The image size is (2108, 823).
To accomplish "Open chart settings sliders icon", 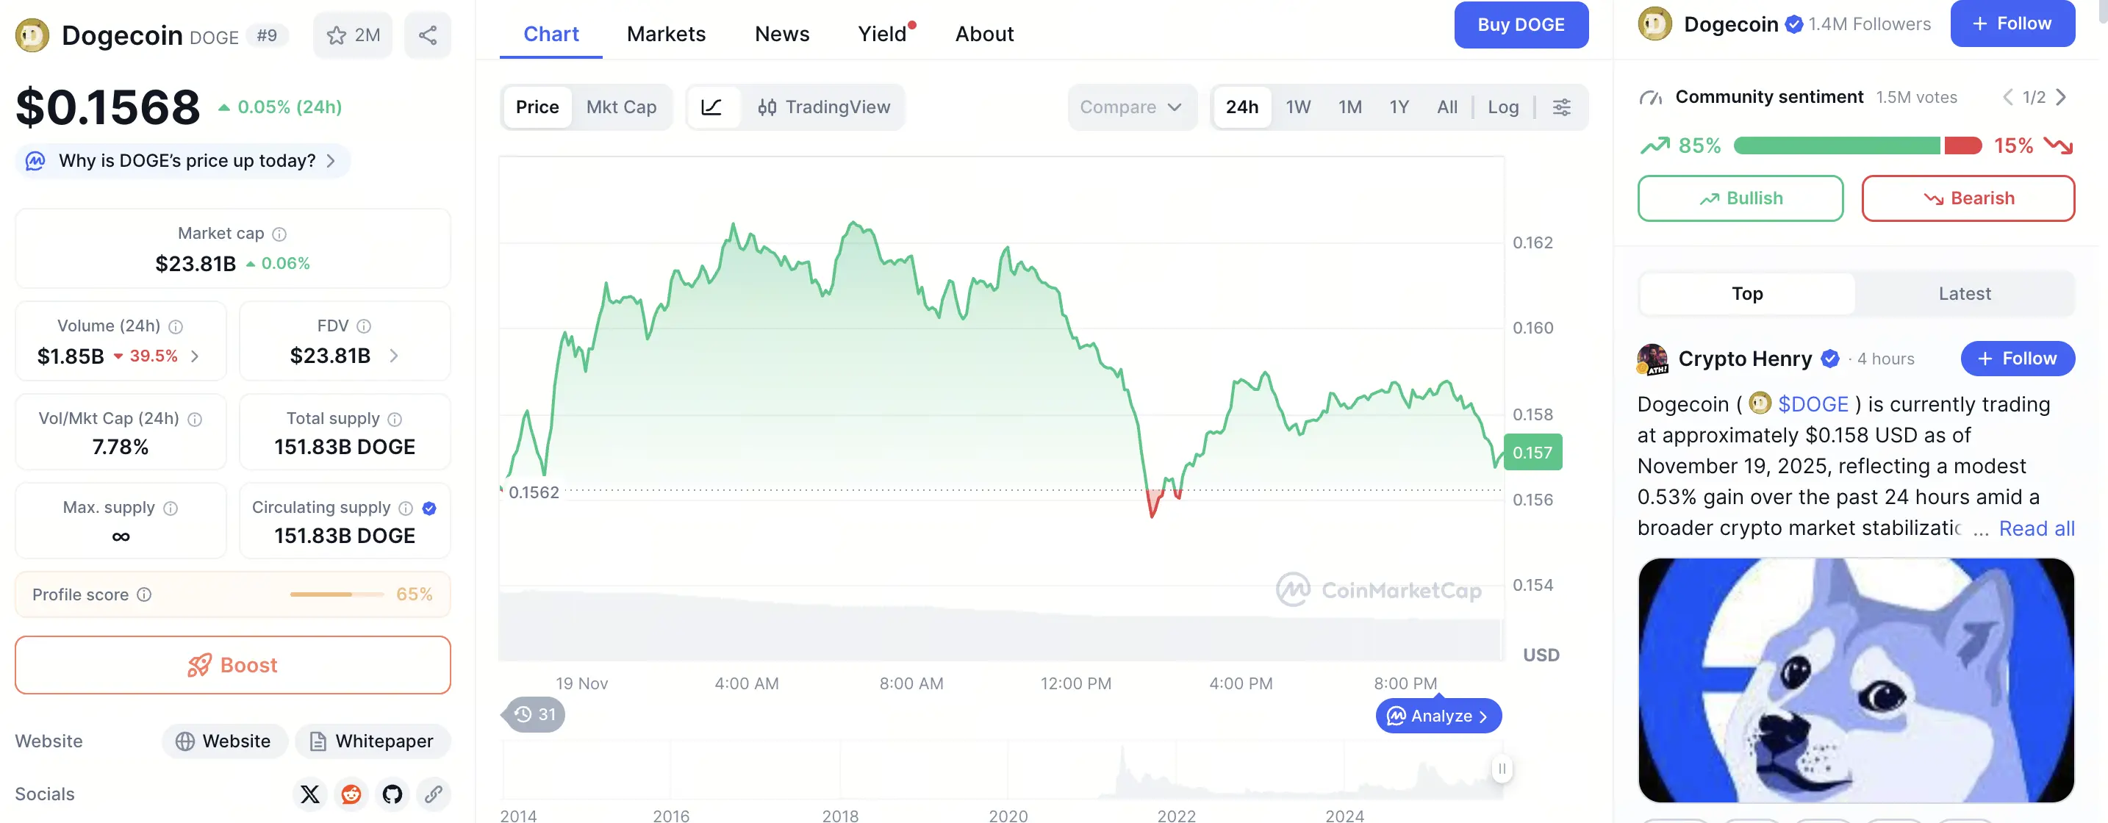I will tap(1561, 107).
